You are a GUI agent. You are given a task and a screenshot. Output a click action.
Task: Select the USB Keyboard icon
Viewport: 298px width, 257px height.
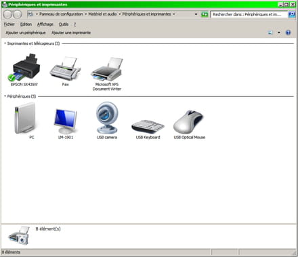click(148, 126)
